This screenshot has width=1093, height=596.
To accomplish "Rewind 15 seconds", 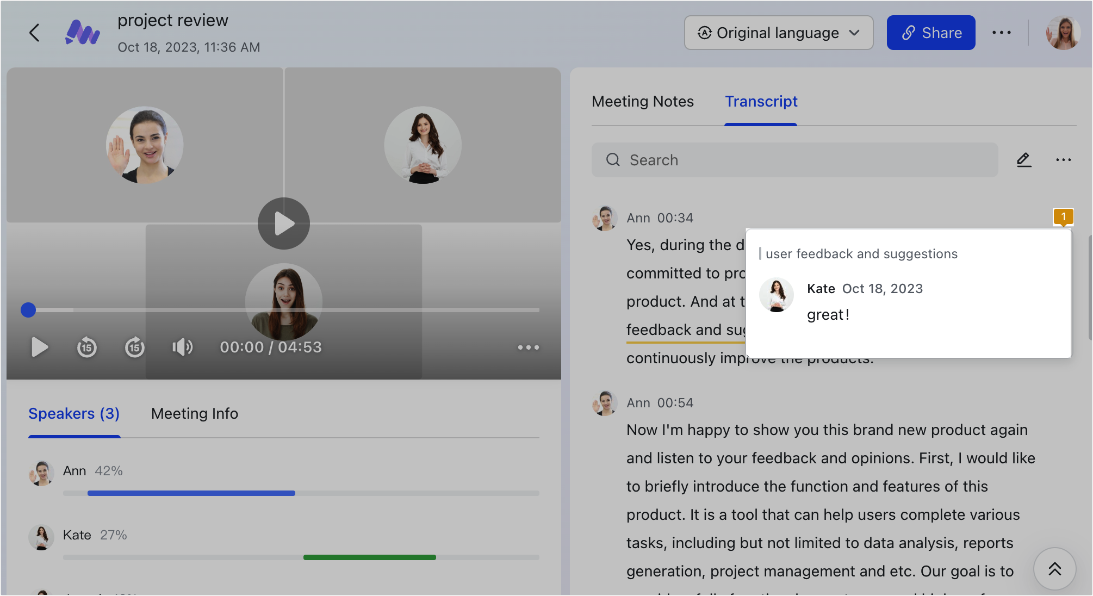I will click(87, 347).
